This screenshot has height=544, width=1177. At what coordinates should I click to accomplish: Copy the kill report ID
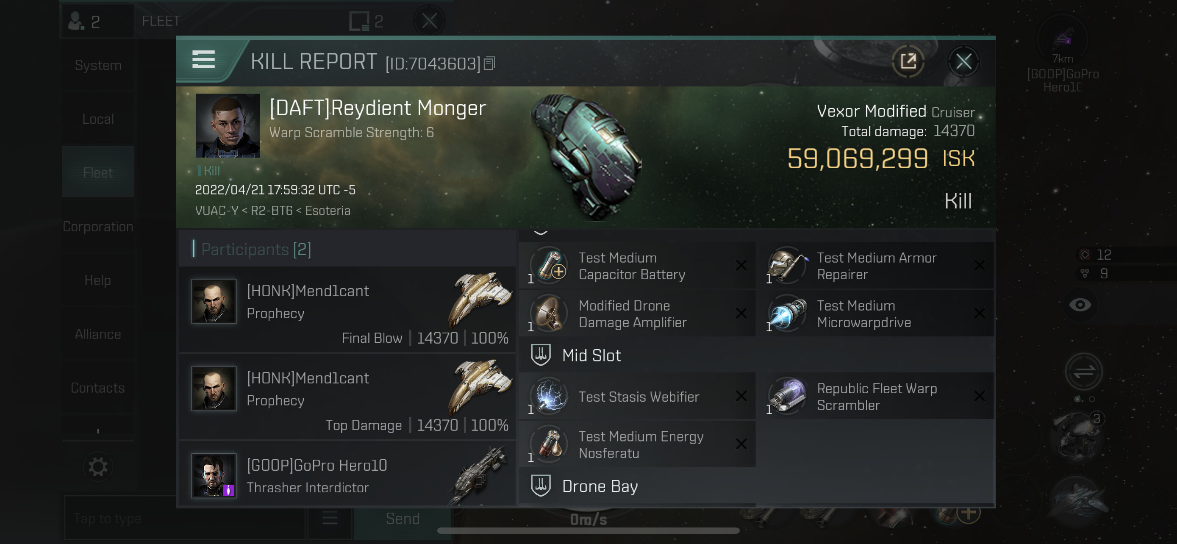[489, 63]
